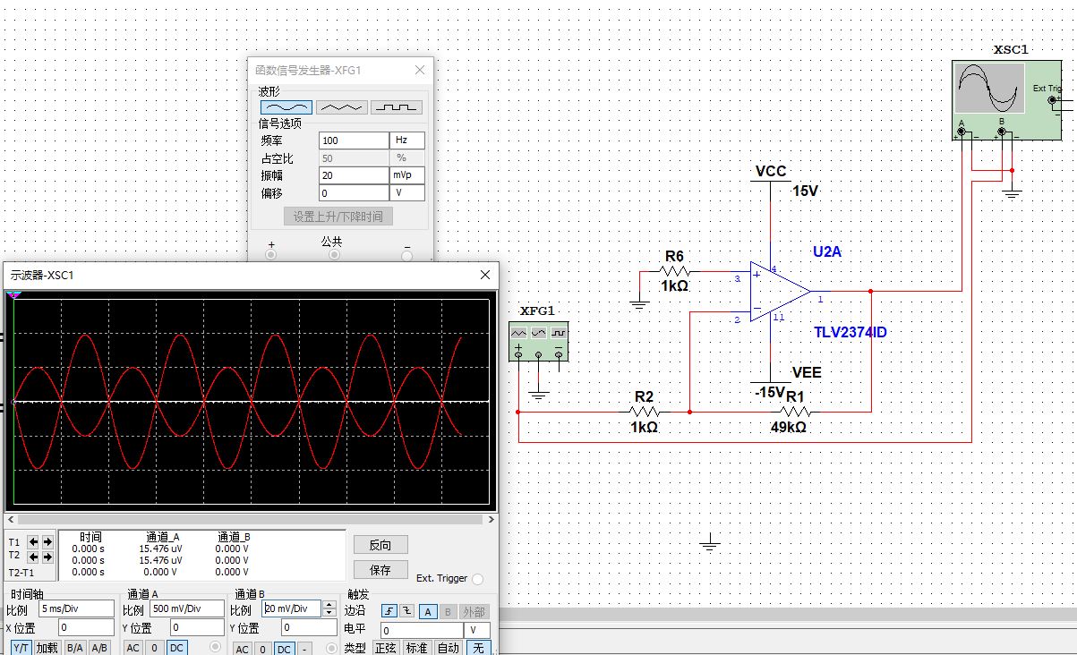Click oscilloscope horizontal scrollbar right arrow
This screenshot has width=1077, height=655.
coord(491,519)
